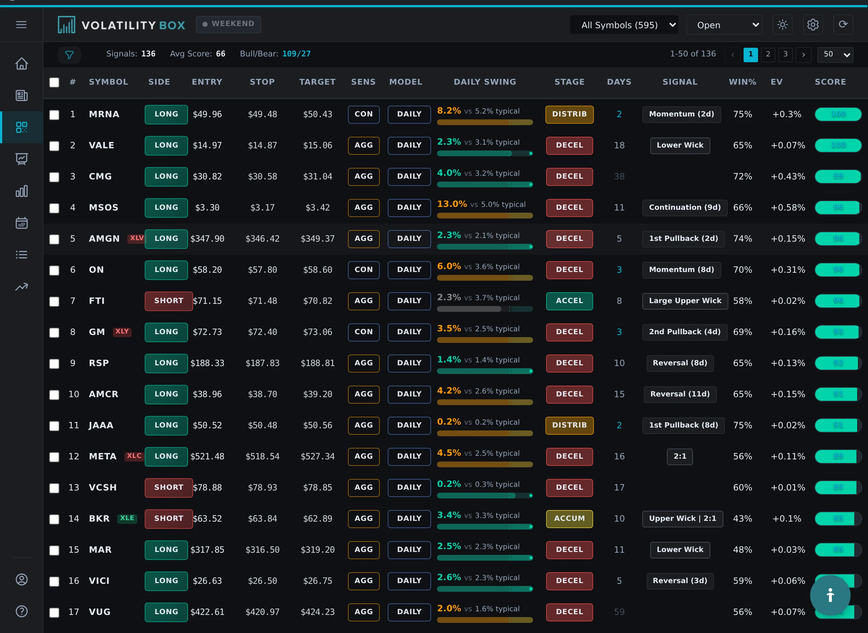Screen dimensions: 868x633
Task: Click the MRNA score bar
Action: click(x=838, y=114)
